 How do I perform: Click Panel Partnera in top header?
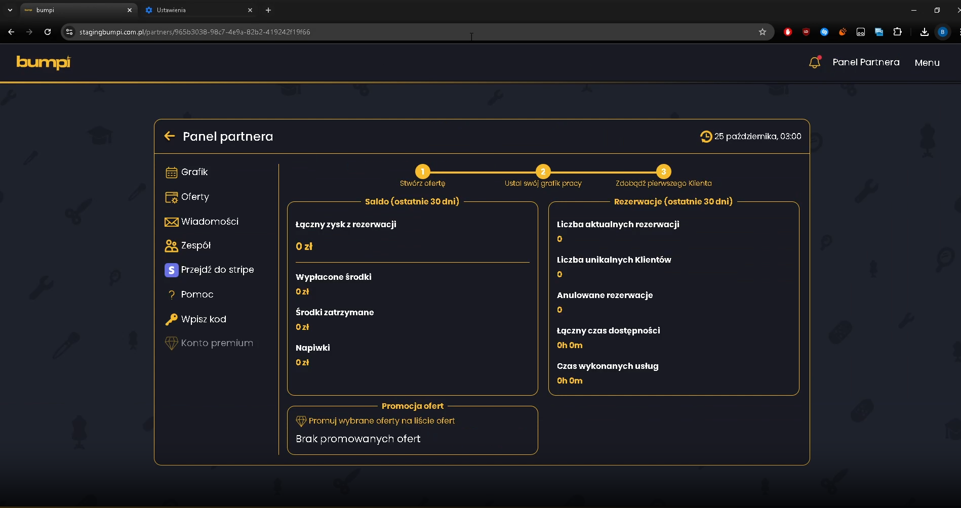[x=866, y=62]
